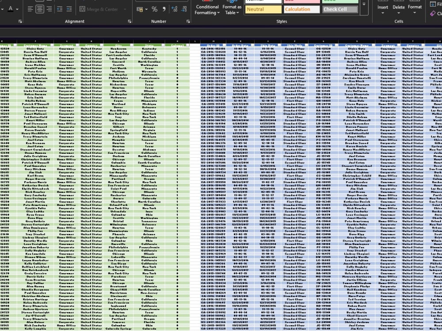The image size is (442, 331).
Task: Open the Insert cells menu
Action: pos(383,8)
